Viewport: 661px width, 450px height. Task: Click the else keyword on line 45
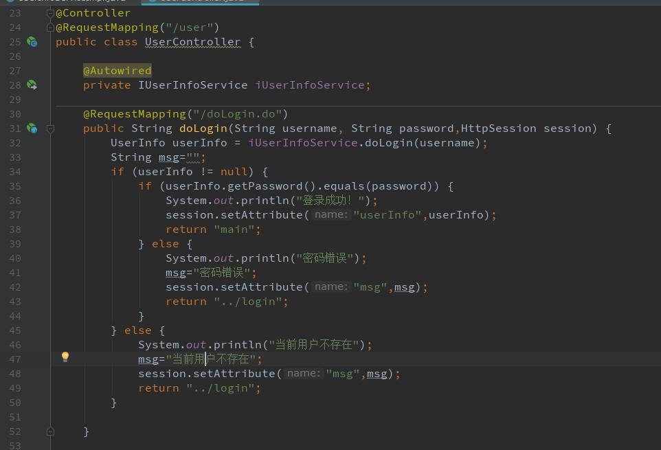pos(138,330)
